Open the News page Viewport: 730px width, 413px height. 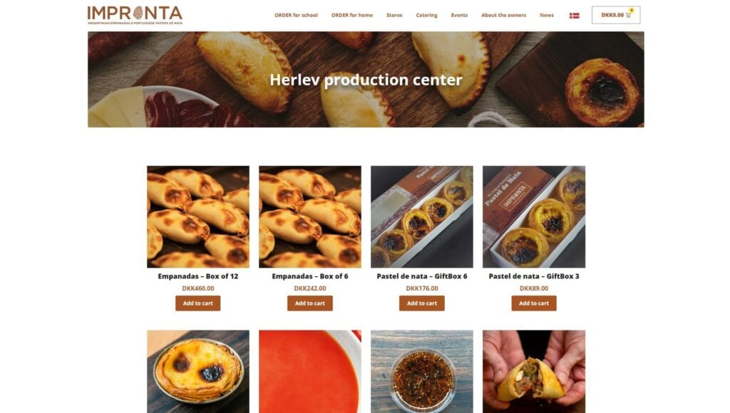click(x=547, y=16)
